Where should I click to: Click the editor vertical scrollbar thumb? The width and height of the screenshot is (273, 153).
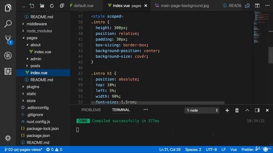pyautogui.click(x=270, y=55)
